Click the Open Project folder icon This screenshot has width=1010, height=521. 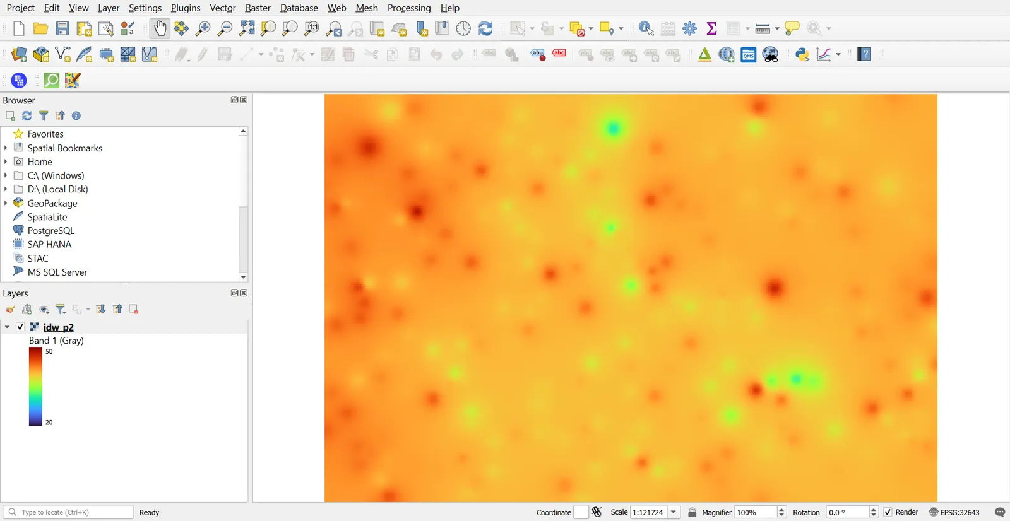pyautogui.click(x=41, y=28)
